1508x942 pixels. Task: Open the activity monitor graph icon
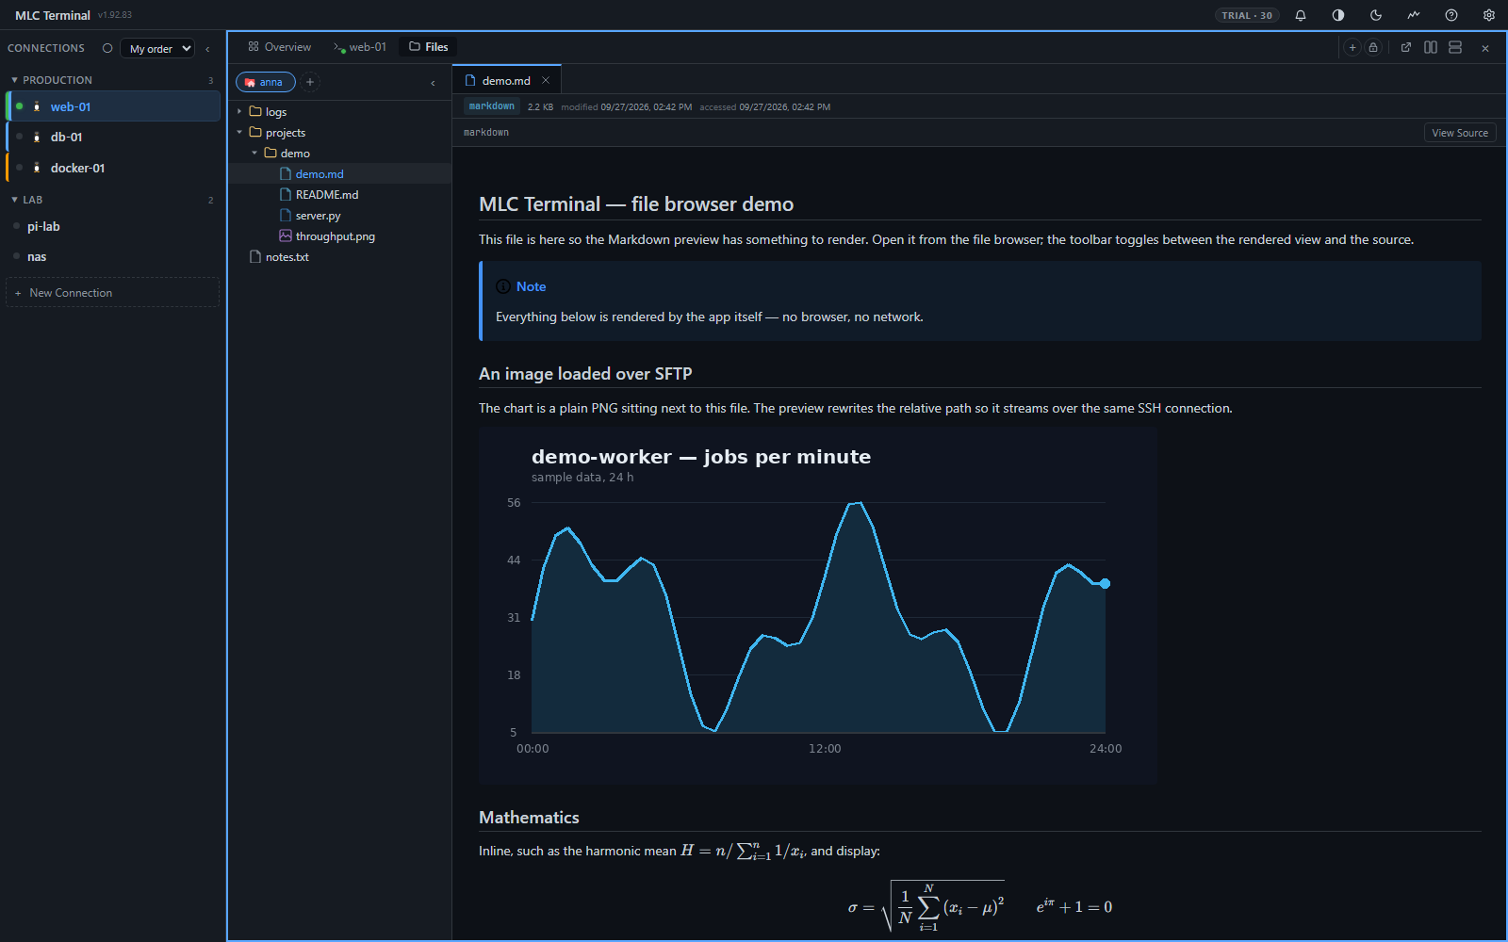[x=1414, y=15]
